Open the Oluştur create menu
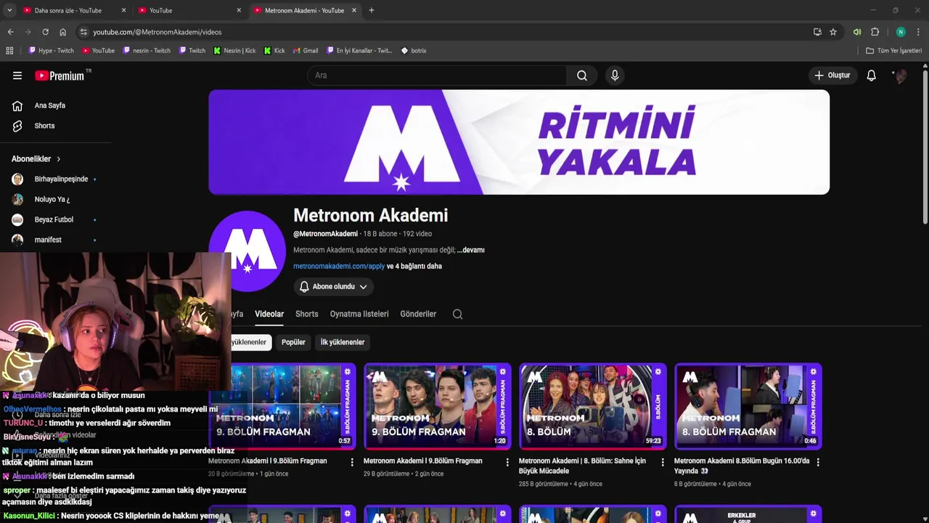Image resolution: width=929 pixels, height=523 pixels. [832, 76]
